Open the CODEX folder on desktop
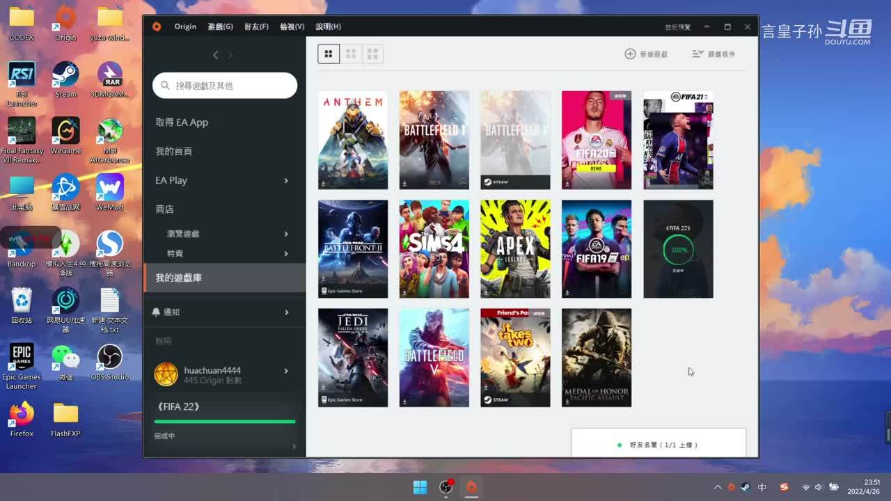This screenshot has width=891, height=501. coord(22,23)
